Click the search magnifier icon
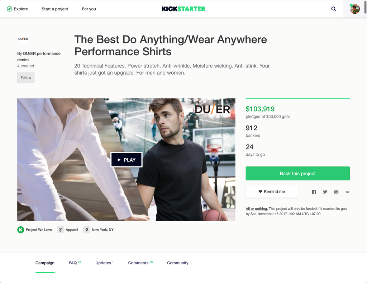The height and width of the screenshot is (283, 367). 334,9
